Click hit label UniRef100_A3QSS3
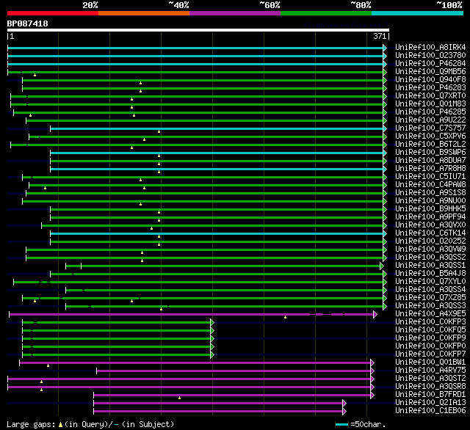This screenshot has height=430, width=470. [430, 306]
